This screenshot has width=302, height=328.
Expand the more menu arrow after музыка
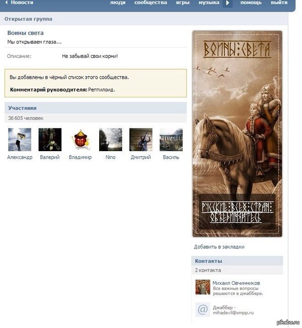(x=228, y=3)
